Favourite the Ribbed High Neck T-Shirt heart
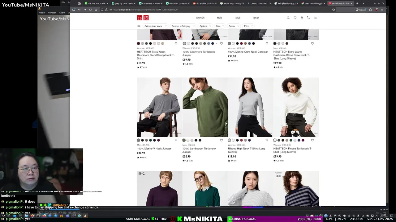Viewport: 396px width, 222px height. pos(267,140)
